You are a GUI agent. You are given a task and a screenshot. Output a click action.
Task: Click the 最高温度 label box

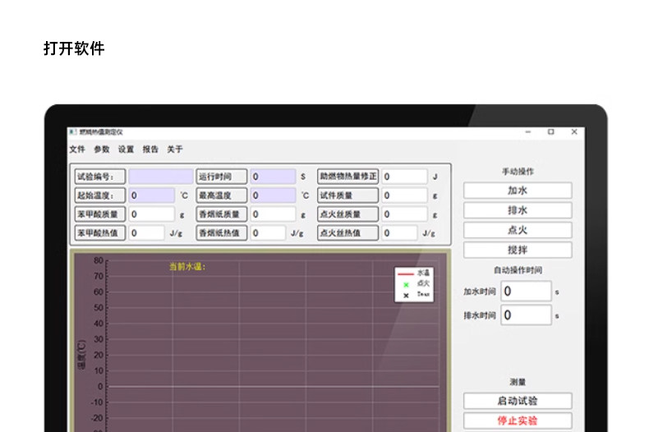tap(222, 195)
